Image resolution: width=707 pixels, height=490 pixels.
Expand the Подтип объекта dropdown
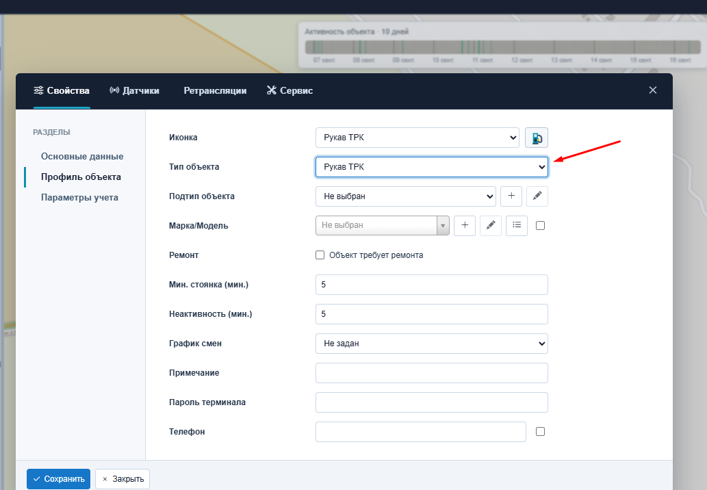pos(406,196)
